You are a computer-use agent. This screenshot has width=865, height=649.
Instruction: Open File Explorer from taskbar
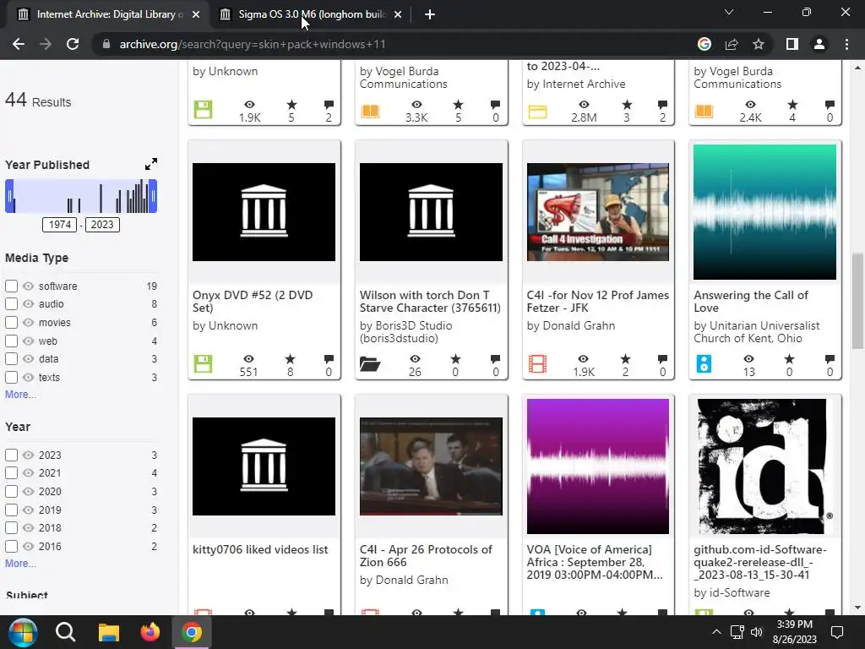(109, 632)
